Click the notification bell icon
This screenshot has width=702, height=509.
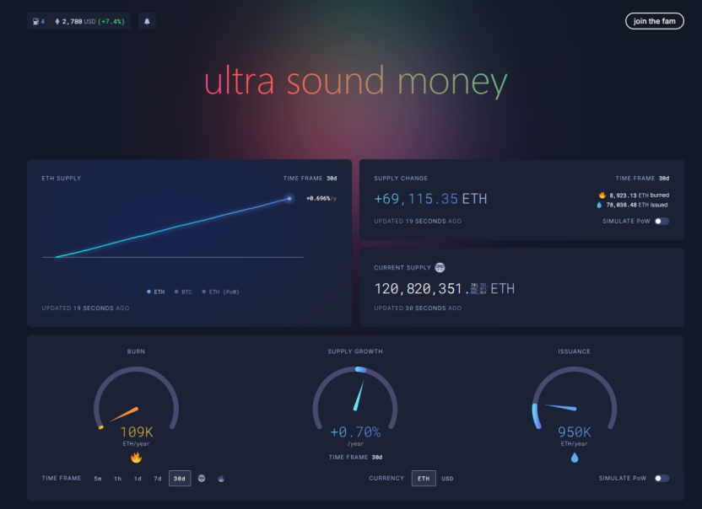pyautogui.click(x=147, y=22)
